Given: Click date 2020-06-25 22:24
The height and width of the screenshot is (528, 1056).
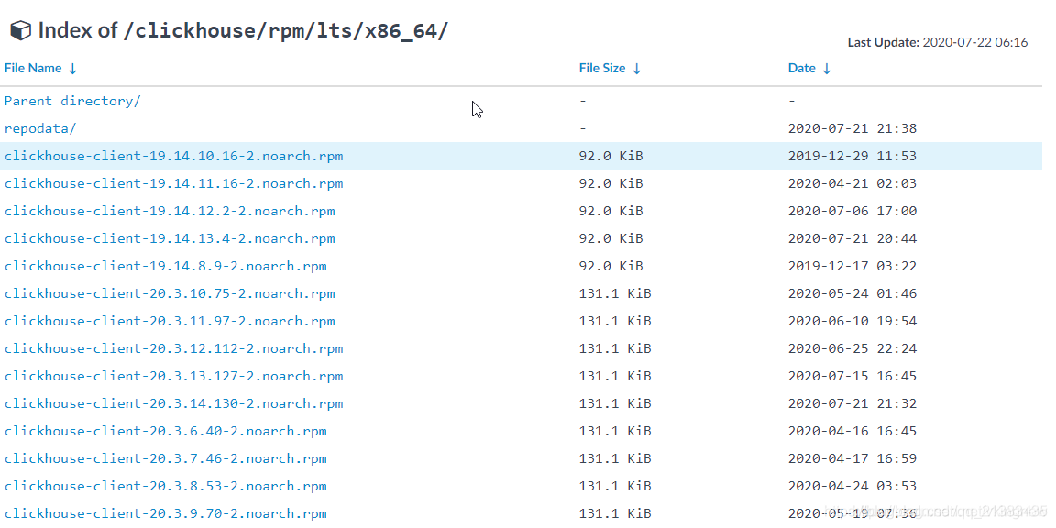Looking at the screenshot, I should pyautogui.click(x=852, y=349).
